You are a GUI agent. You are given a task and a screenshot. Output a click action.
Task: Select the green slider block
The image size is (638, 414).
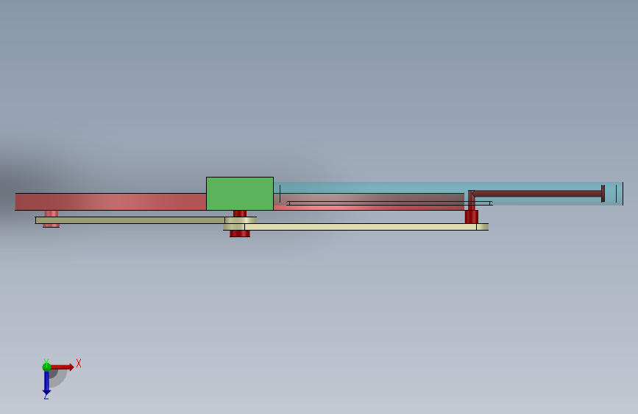tap(240, 194)
